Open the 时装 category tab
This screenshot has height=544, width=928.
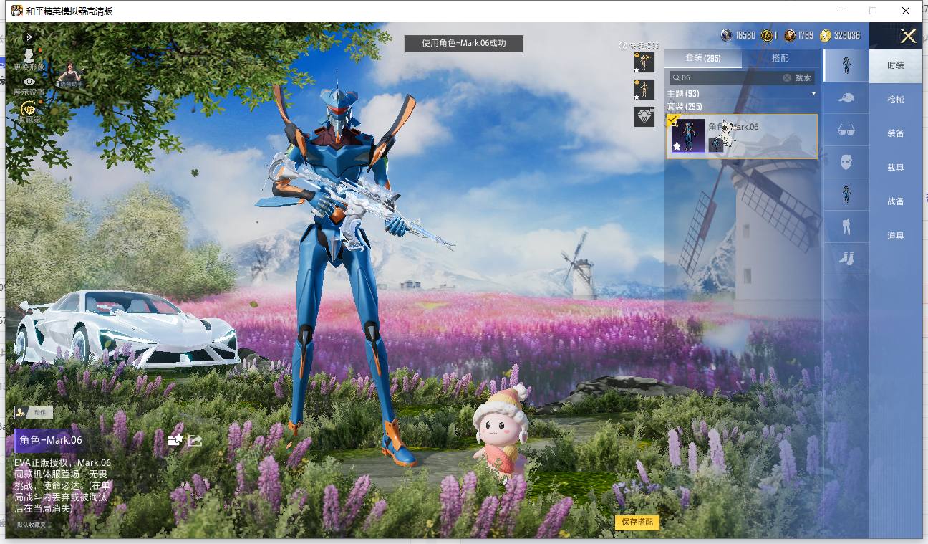pos(896,65)
